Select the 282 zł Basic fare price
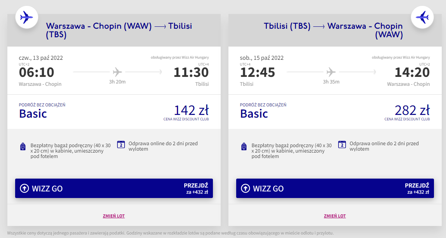Image resolution: width=446 pixels, height=238 pixels. tap(412, 111)
